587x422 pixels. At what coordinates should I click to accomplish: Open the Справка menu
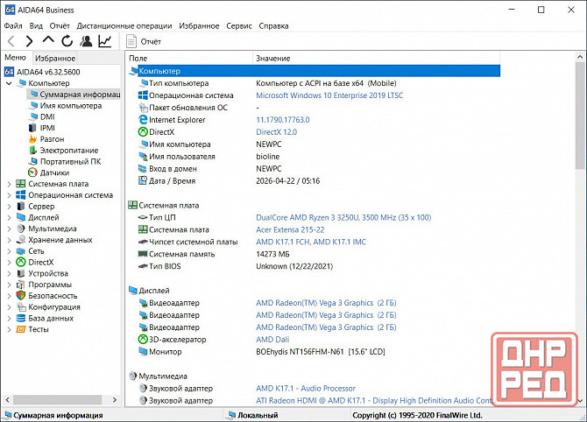273,25
